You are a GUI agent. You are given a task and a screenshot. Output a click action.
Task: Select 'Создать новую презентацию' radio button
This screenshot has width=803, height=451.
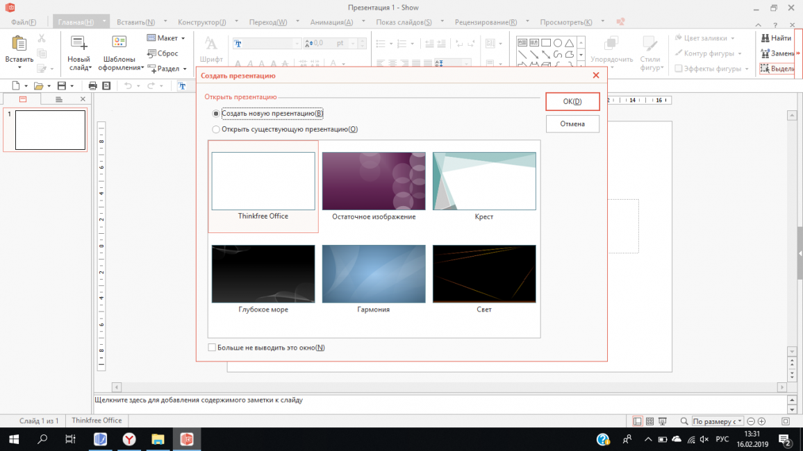pos(216,113)
